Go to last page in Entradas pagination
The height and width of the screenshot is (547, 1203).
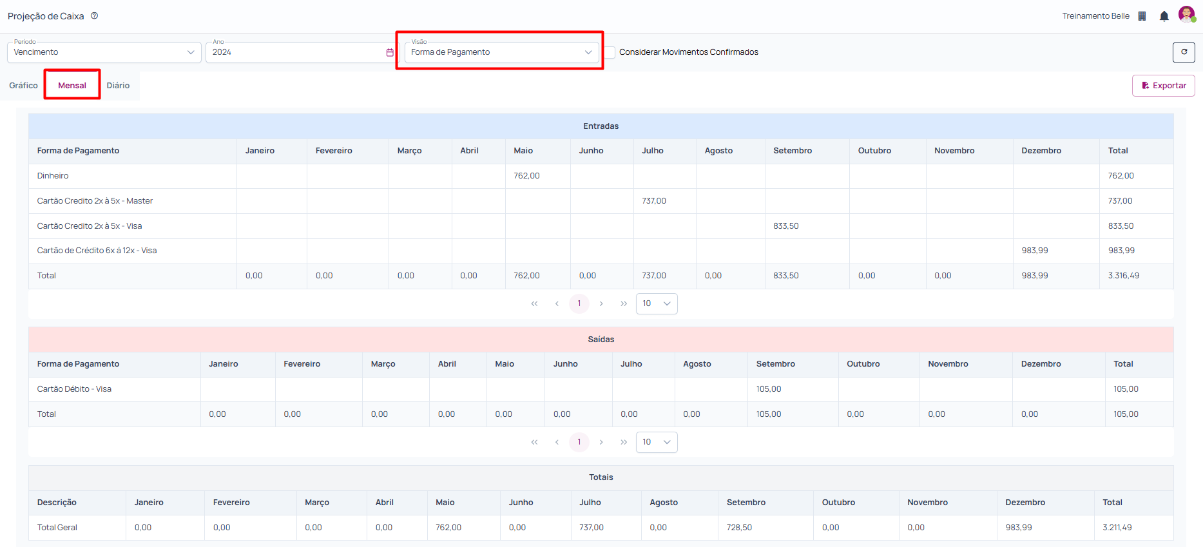coord(623,303)
